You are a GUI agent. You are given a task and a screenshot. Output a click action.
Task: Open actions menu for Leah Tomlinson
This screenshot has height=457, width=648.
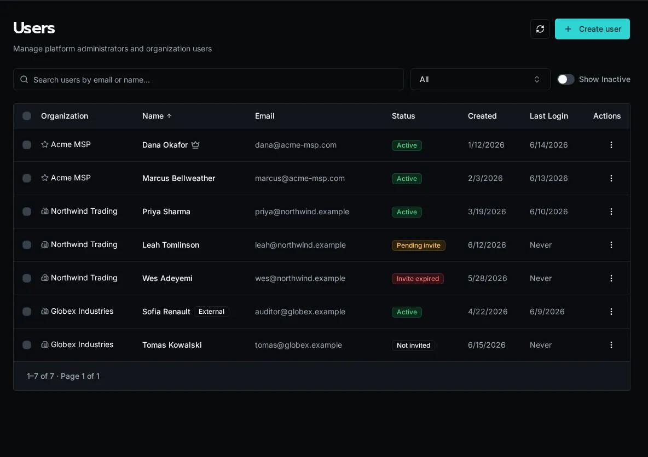[x=611, y=245]
